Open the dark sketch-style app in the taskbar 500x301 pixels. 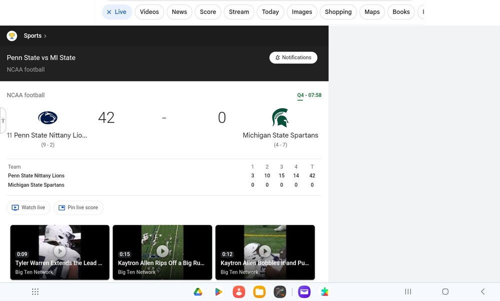tap(279, 292)
